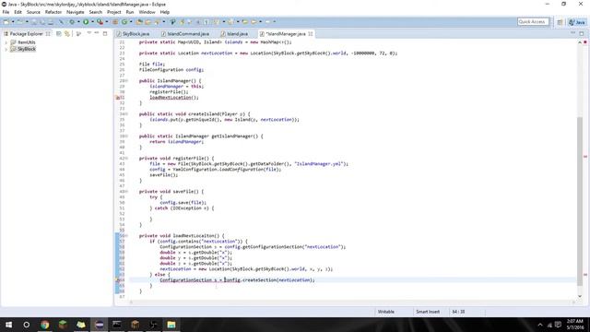Open the Source menu
This screenshot has height=332, width=590.
pyautogui.click(x=33, y=12)
